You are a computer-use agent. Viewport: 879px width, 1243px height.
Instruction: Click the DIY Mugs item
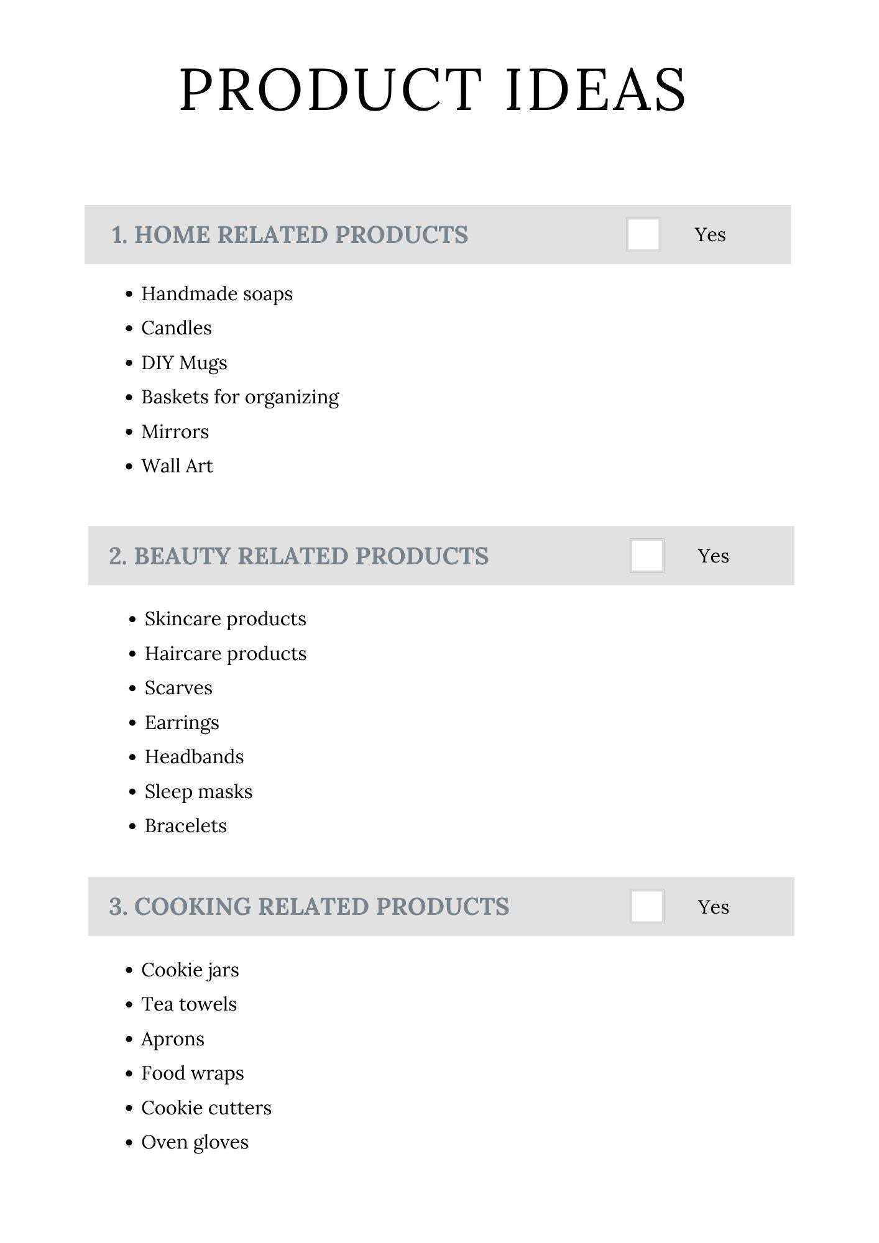[x=184, y=363]
